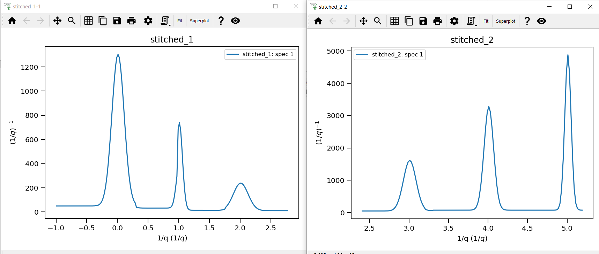Click the Fit button in stitched_1 toolbar
Screen dimensions: 599x254
coord(180,21)
